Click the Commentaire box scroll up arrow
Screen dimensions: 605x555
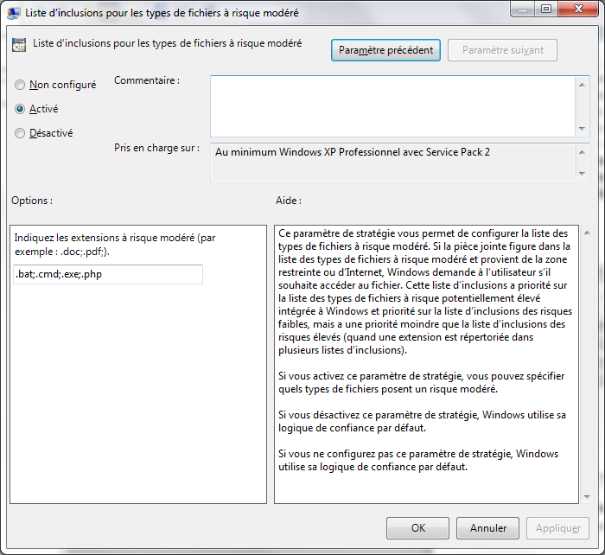click(x=583, y=84)
